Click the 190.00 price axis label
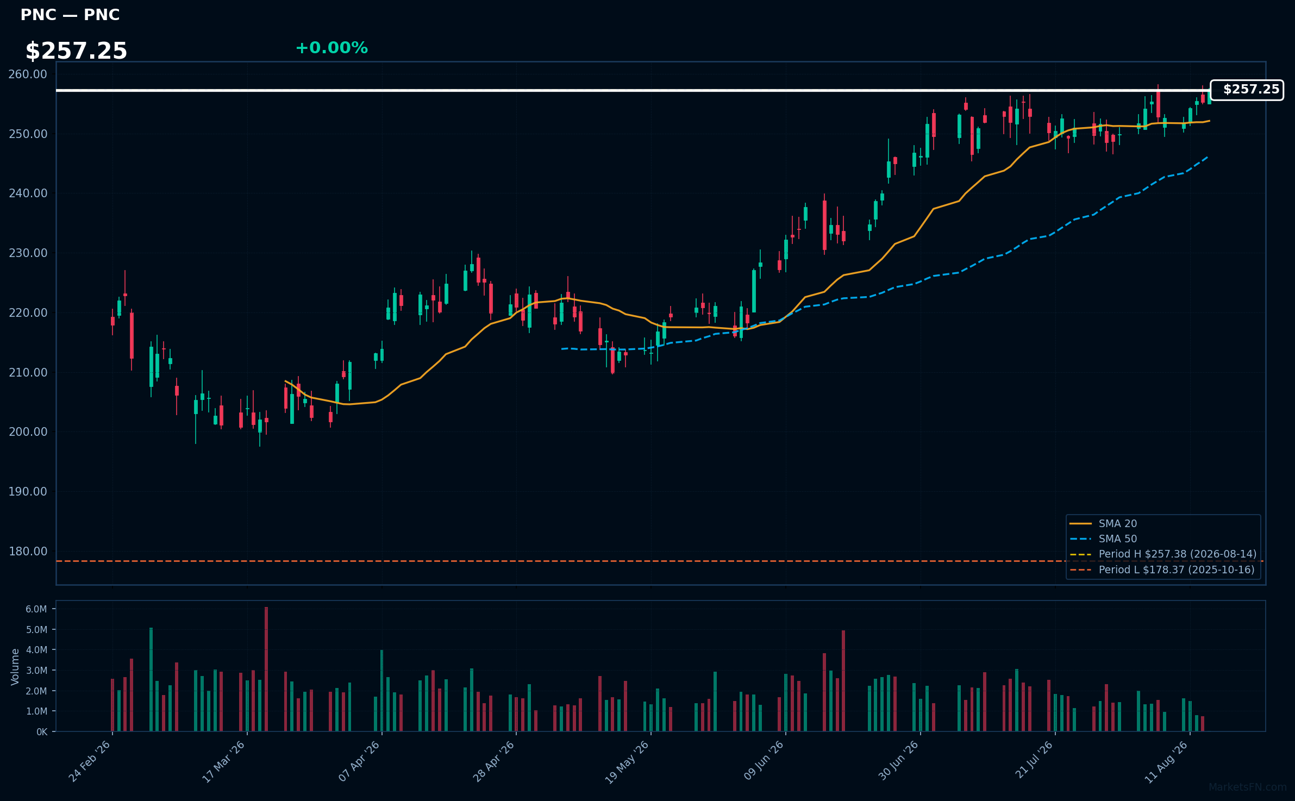The width and height of the screenshot is (1295, 801). point(28,492)
